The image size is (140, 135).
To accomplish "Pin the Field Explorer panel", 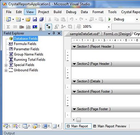I will (x=54, y=33).
